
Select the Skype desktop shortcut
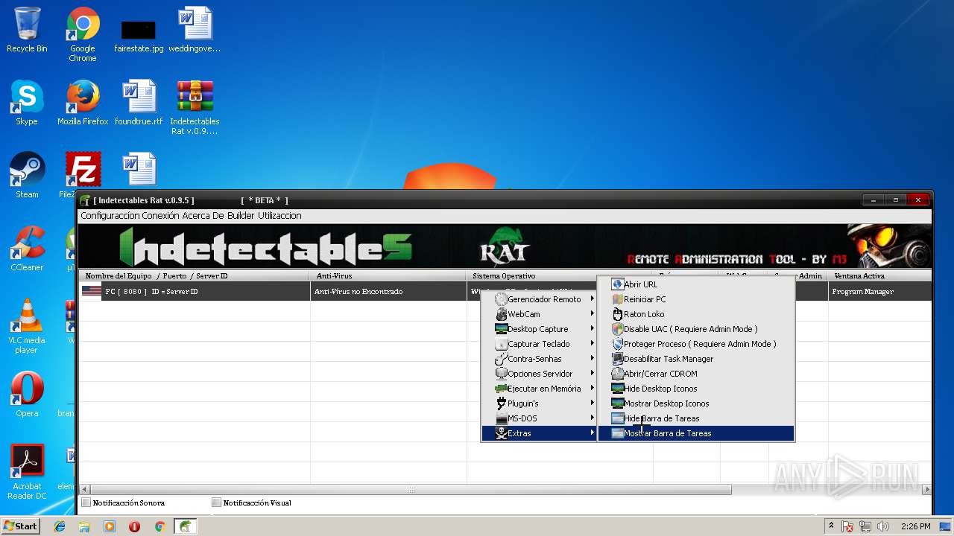pos(27,103)
